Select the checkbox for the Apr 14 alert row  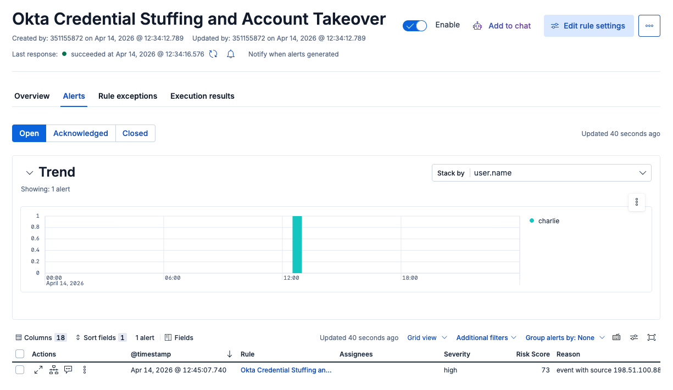[20, 370]
